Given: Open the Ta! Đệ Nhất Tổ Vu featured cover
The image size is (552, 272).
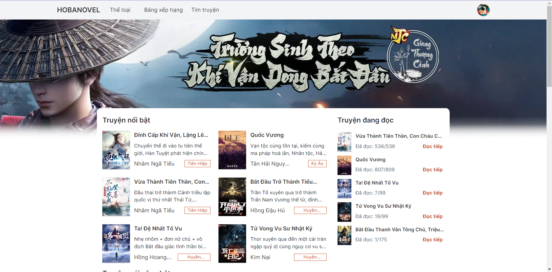Looking at the screenshot, I should (x=116, y=244).
